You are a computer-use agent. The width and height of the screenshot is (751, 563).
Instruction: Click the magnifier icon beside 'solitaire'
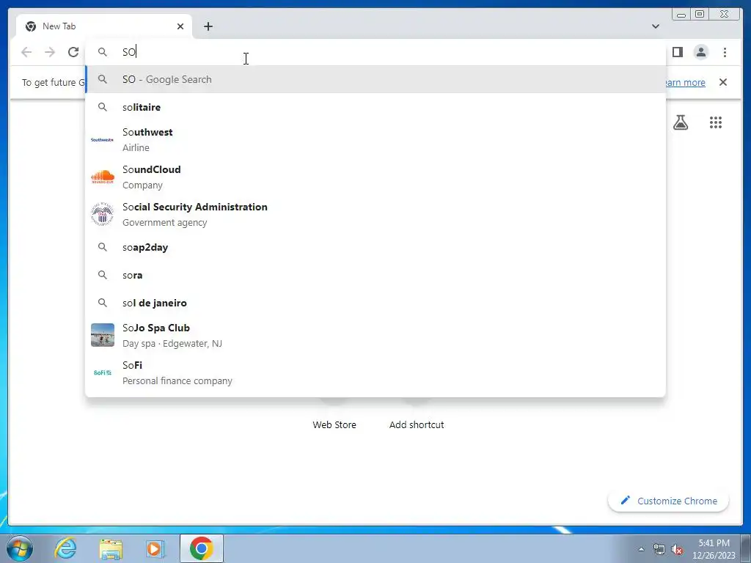pyautogui.click(x=103, y=107)
